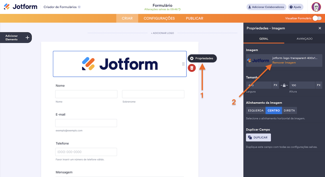Close the Propriedades panel with X
Screen dimensions: 325x177
tap(320, 28)
